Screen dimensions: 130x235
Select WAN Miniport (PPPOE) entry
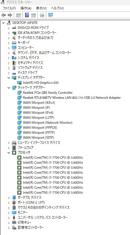[40, 128]
